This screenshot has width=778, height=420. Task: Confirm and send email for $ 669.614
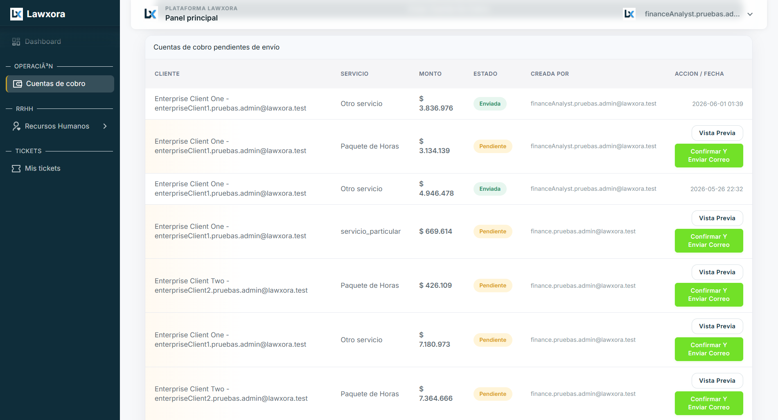point(709,241)
